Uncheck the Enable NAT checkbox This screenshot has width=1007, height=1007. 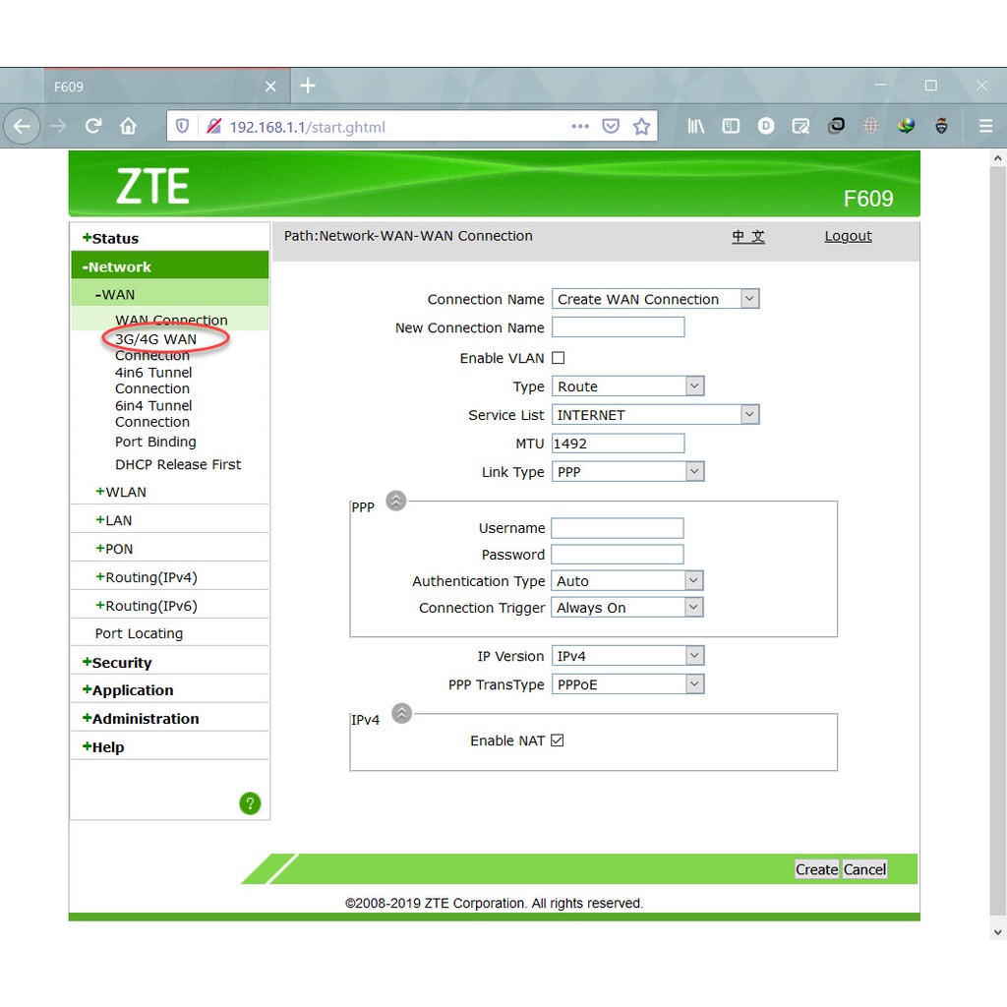pyautogui.click(x=558, y=740)
